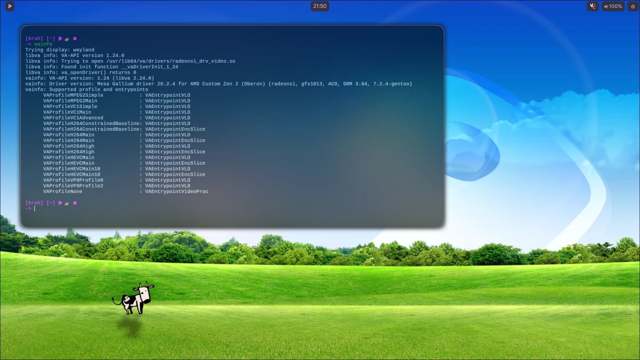Click the VAProfileVP9Profile2 row

click(x=117, y=186)
